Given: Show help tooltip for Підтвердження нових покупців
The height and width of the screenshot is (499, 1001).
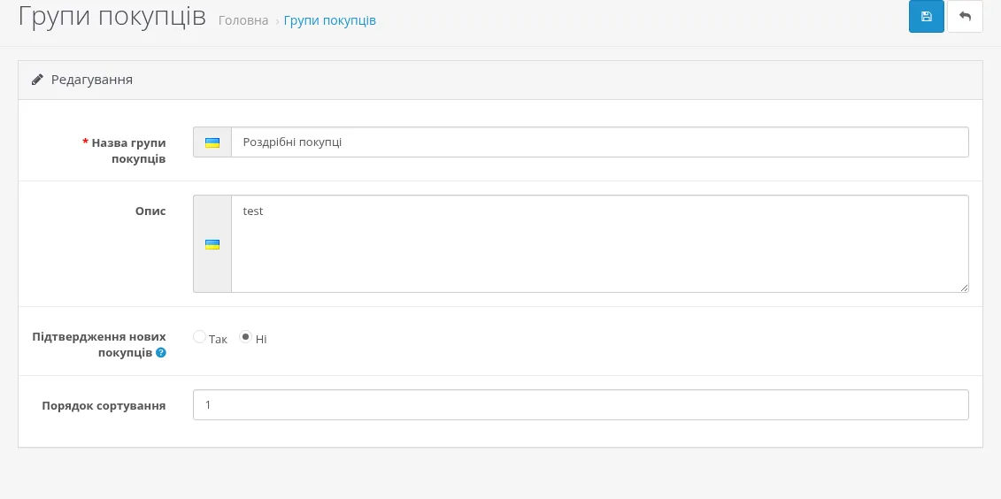Looking at the screenshot, I should 161,352.
